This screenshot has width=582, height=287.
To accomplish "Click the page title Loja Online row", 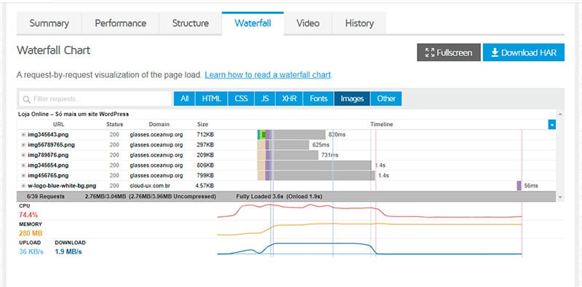I will pyautogui.click(x=73, y=114).
